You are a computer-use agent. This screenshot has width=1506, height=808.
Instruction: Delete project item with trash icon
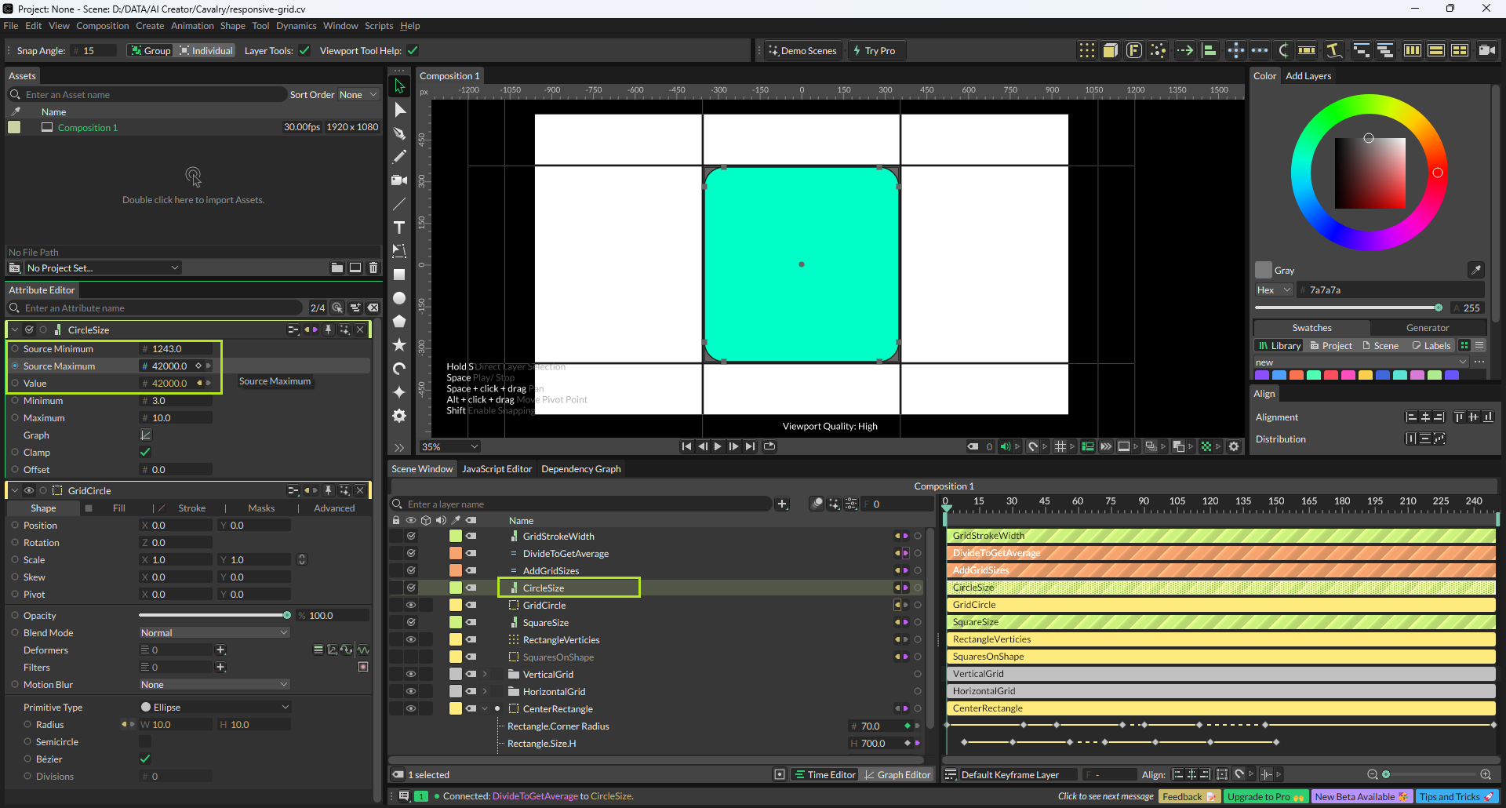(373, 268)
